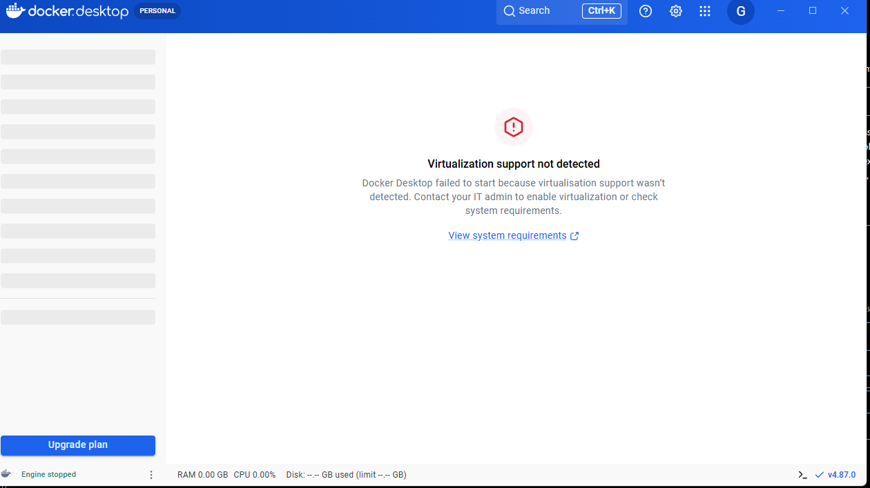Click the Virtualization support not detected heading
870x488 pixels.
(x=514, y=164)
